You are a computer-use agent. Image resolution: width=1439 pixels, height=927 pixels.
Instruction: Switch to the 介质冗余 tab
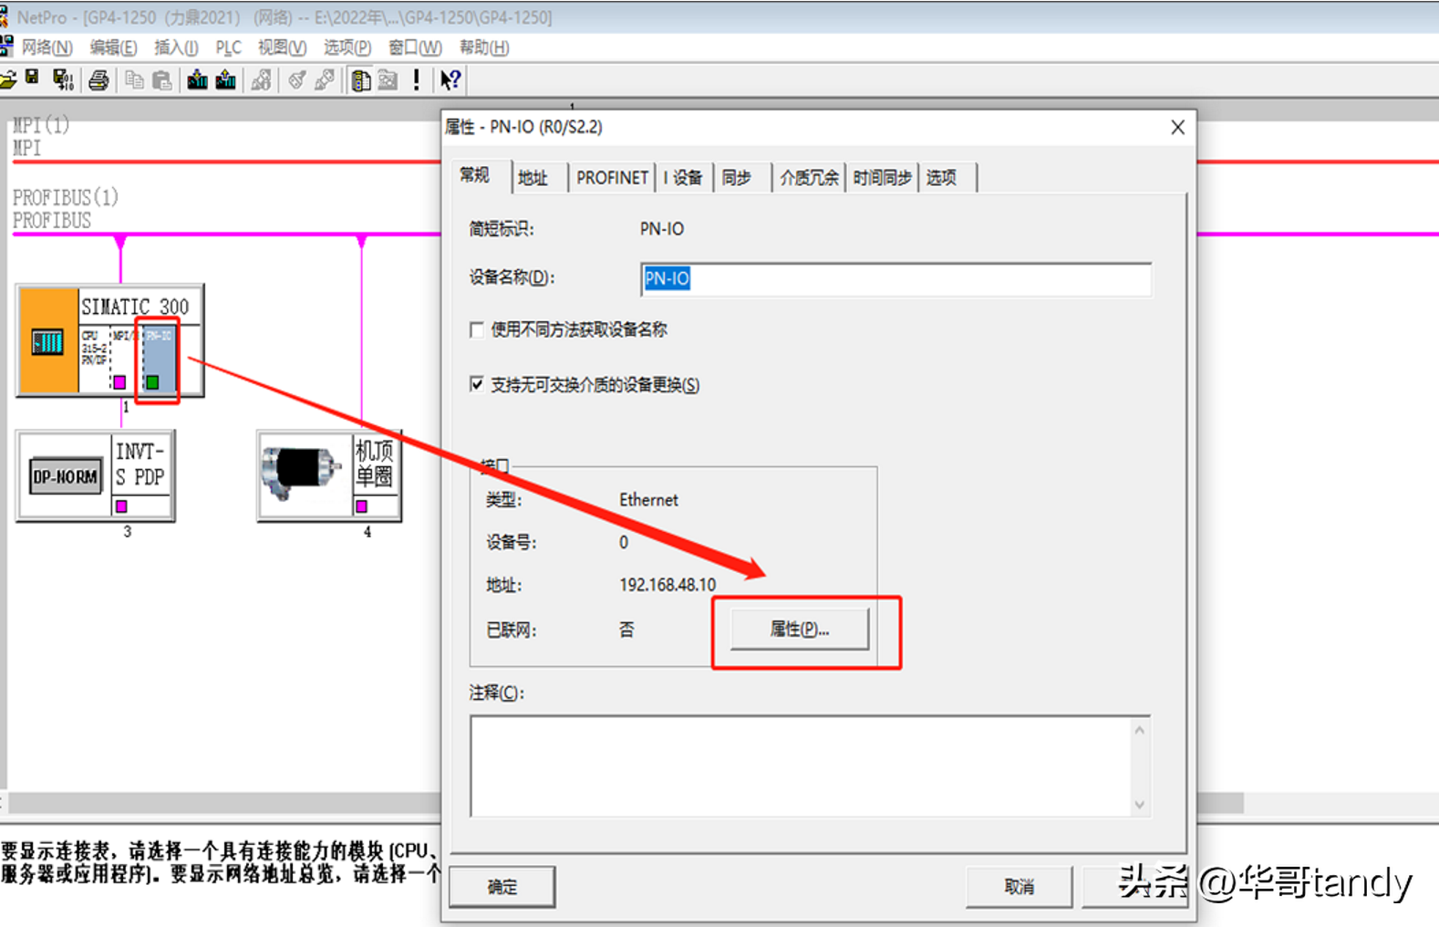coord(808,177)
